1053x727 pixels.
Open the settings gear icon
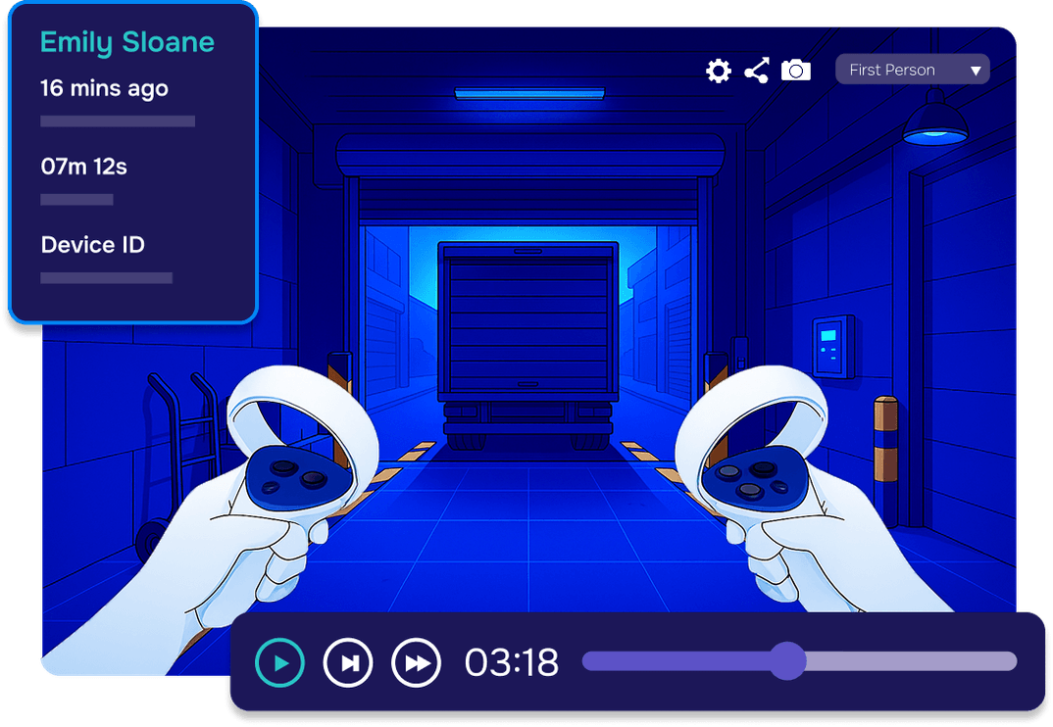[718, 71]
